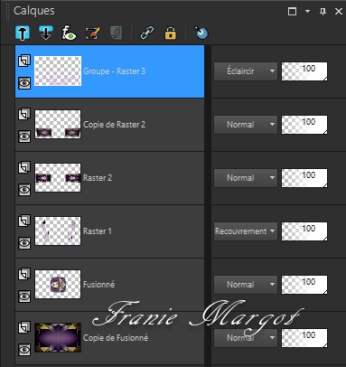Click the layer link chain icon
346x367 pixels.
click(x=147, y=33)
